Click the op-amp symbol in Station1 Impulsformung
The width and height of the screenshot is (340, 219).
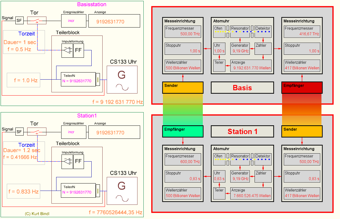[x=67, y=161]
